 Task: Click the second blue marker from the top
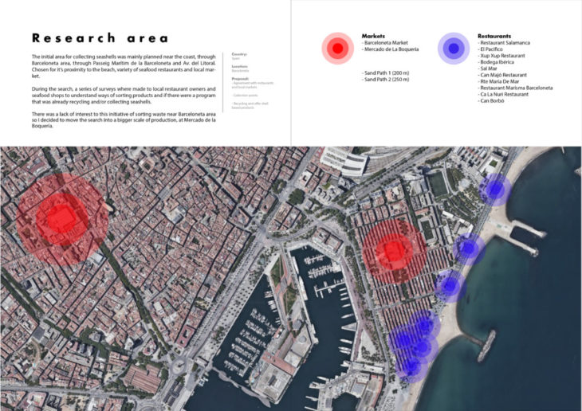coord(468,249)
